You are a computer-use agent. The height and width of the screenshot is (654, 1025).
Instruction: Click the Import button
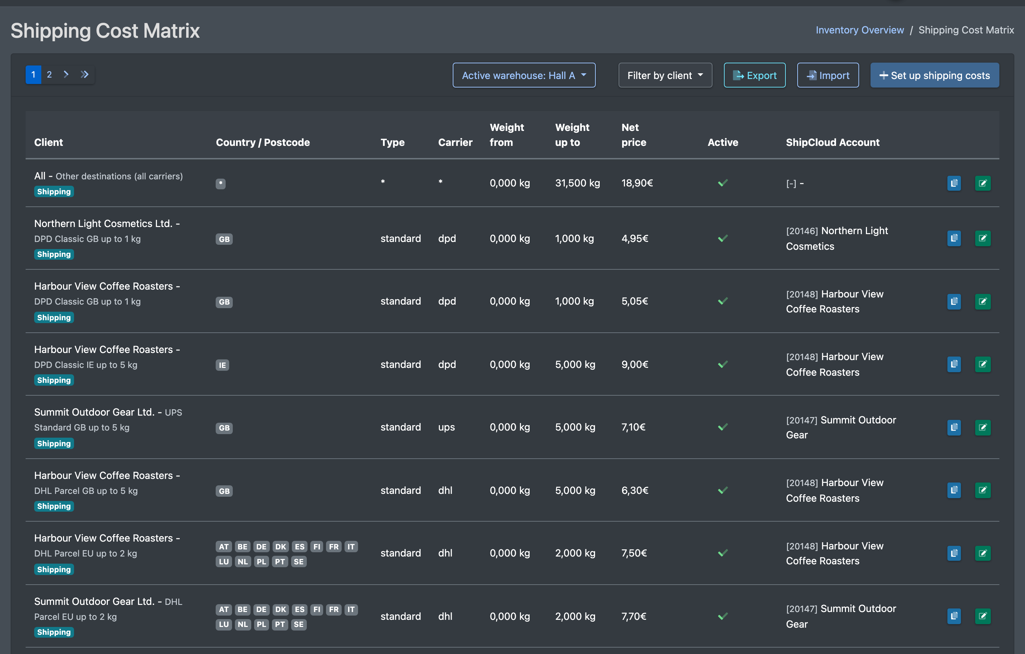827,75
